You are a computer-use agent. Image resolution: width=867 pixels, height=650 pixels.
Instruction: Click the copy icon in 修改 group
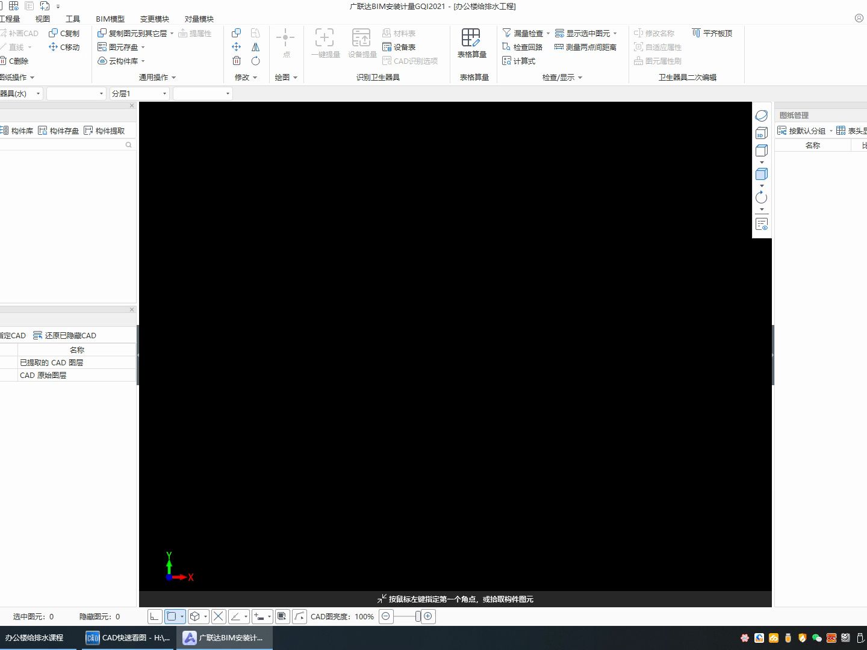click(x=237, y=33)
